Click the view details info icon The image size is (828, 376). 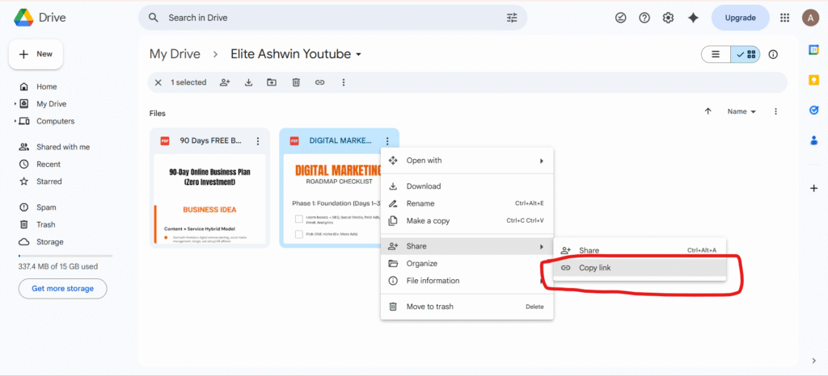click(773, 54)
